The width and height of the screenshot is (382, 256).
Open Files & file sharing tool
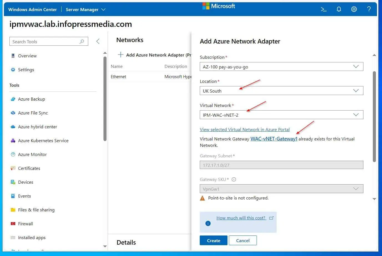36,210
